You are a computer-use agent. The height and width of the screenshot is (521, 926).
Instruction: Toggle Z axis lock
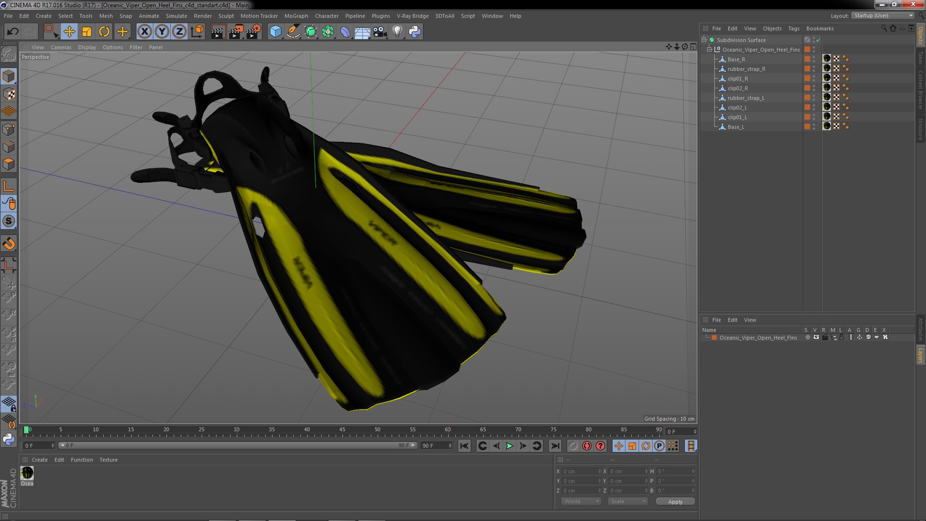pyautogui.click(x=179, y=32)
